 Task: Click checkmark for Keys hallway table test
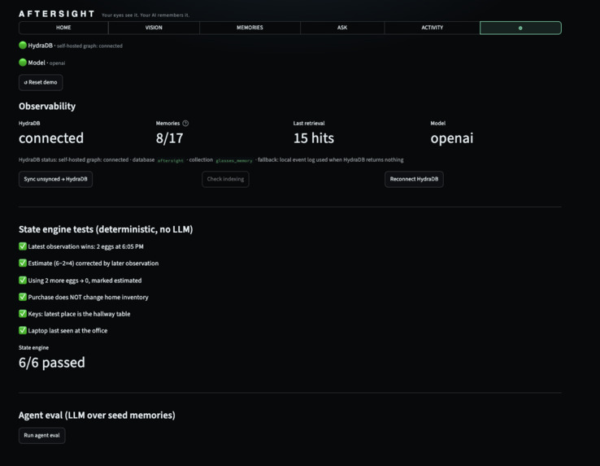(23, 314)
